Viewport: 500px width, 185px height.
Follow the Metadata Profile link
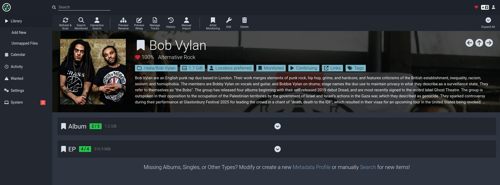[x=311, y=167]
